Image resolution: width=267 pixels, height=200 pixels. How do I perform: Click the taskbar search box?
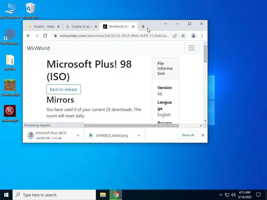point(54,195)
